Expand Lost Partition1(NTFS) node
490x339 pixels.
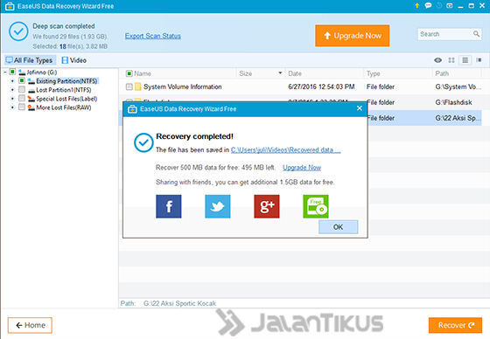click(x=12, y=90)
